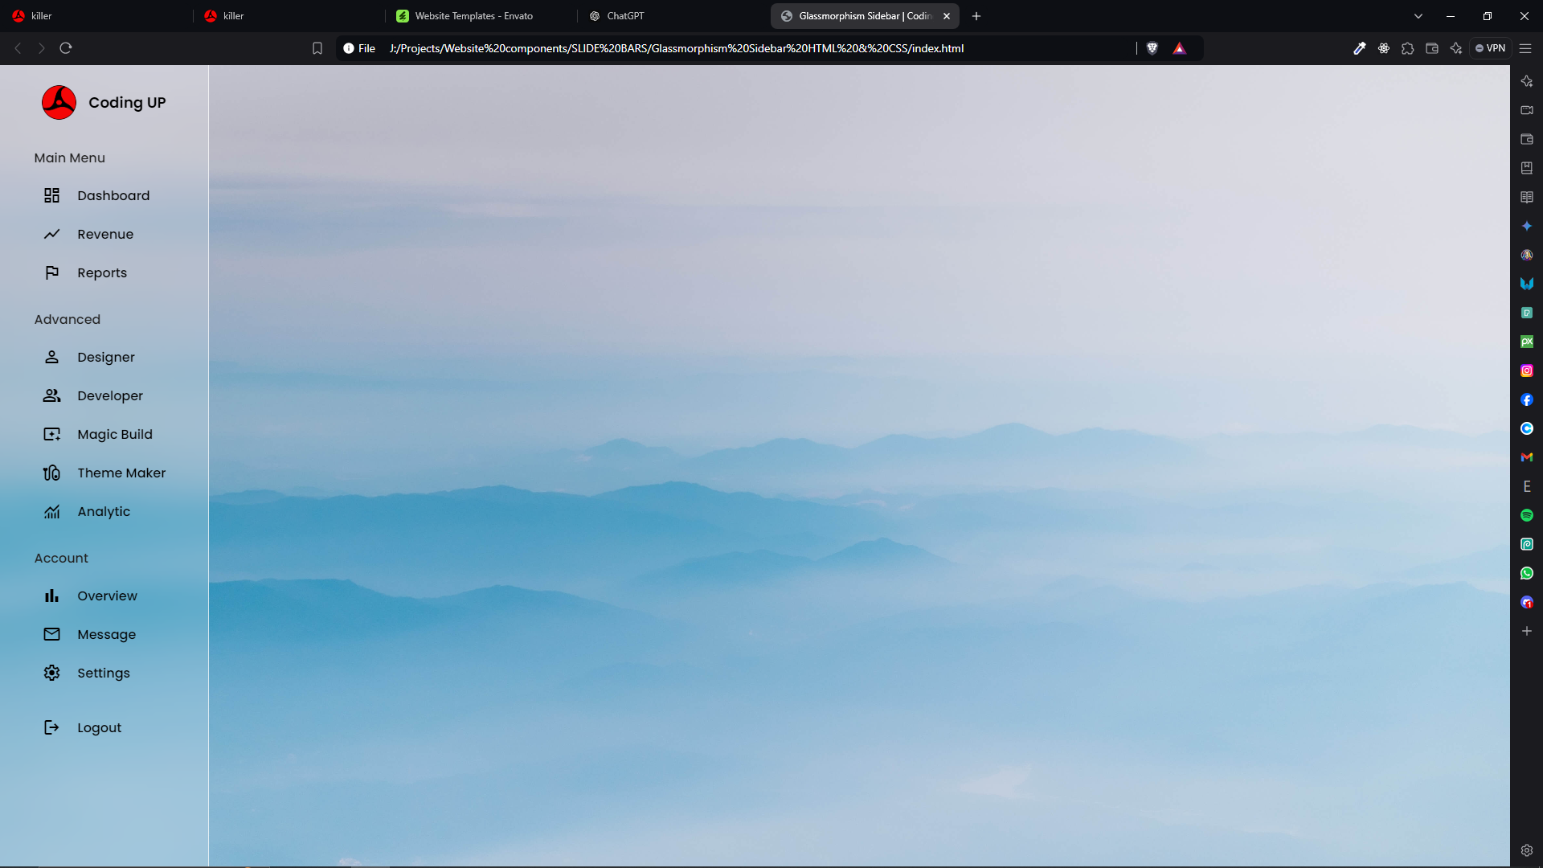Open Facebook from the side panel

[1527, 399]
